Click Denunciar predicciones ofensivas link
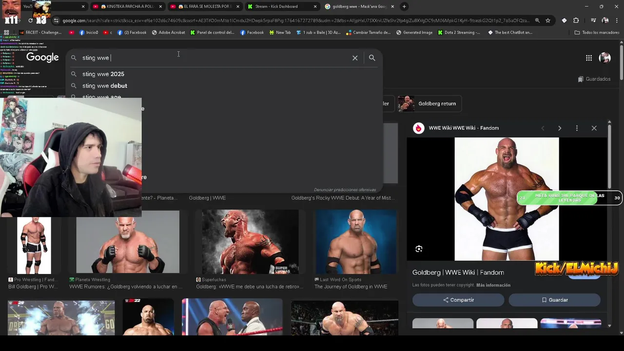This screenshot has height=351, width=624. (345, 190)
